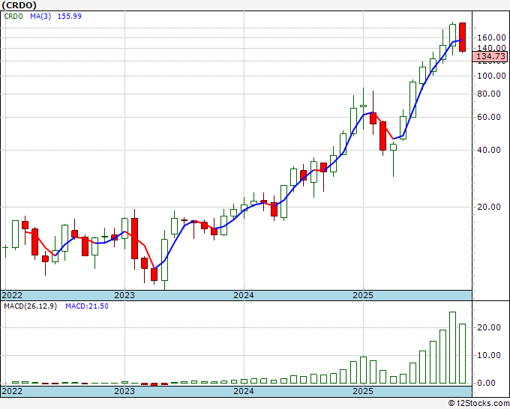The height and width of the screenshot is (409, 510).
Task: Click the 10.00 MACD axis label
Action: (489, 355)
